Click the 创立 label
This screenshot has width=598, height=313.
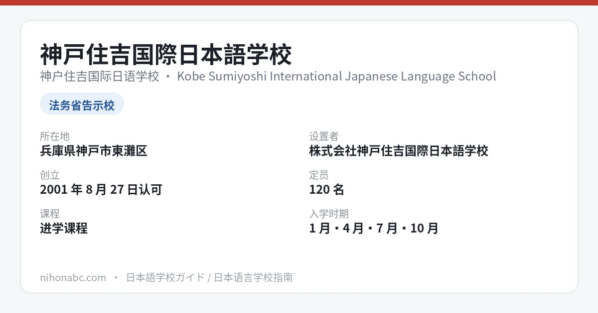pos(50,175)
